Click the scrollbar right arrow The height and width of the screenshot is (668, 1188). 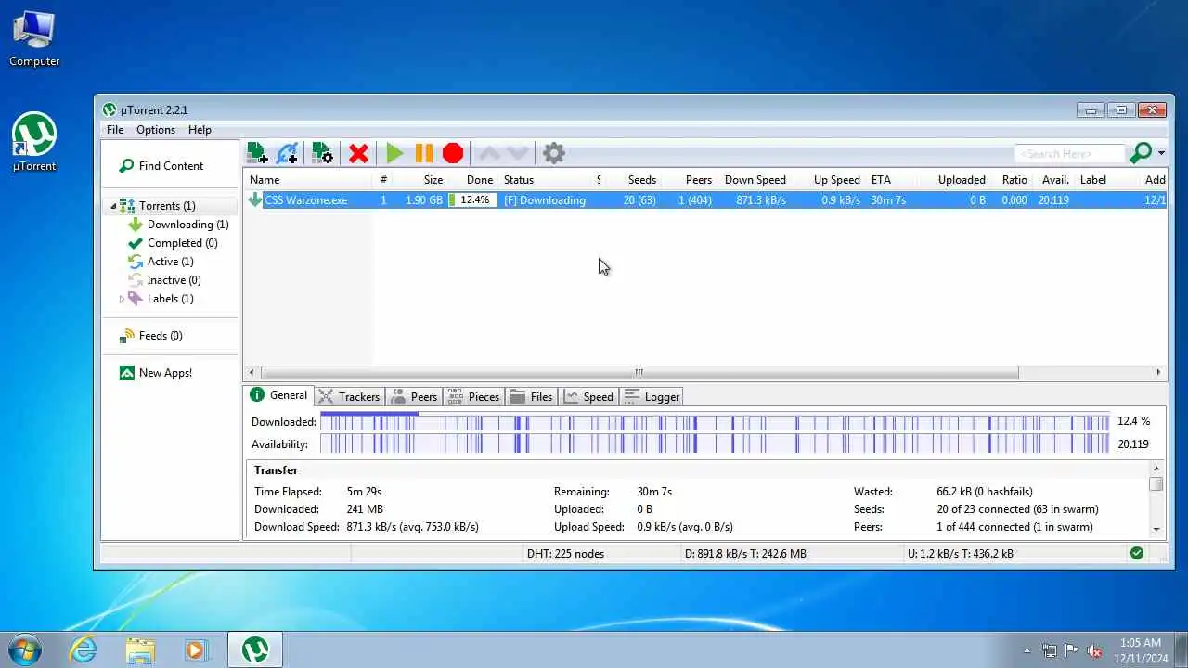(x=1158, y=372)
